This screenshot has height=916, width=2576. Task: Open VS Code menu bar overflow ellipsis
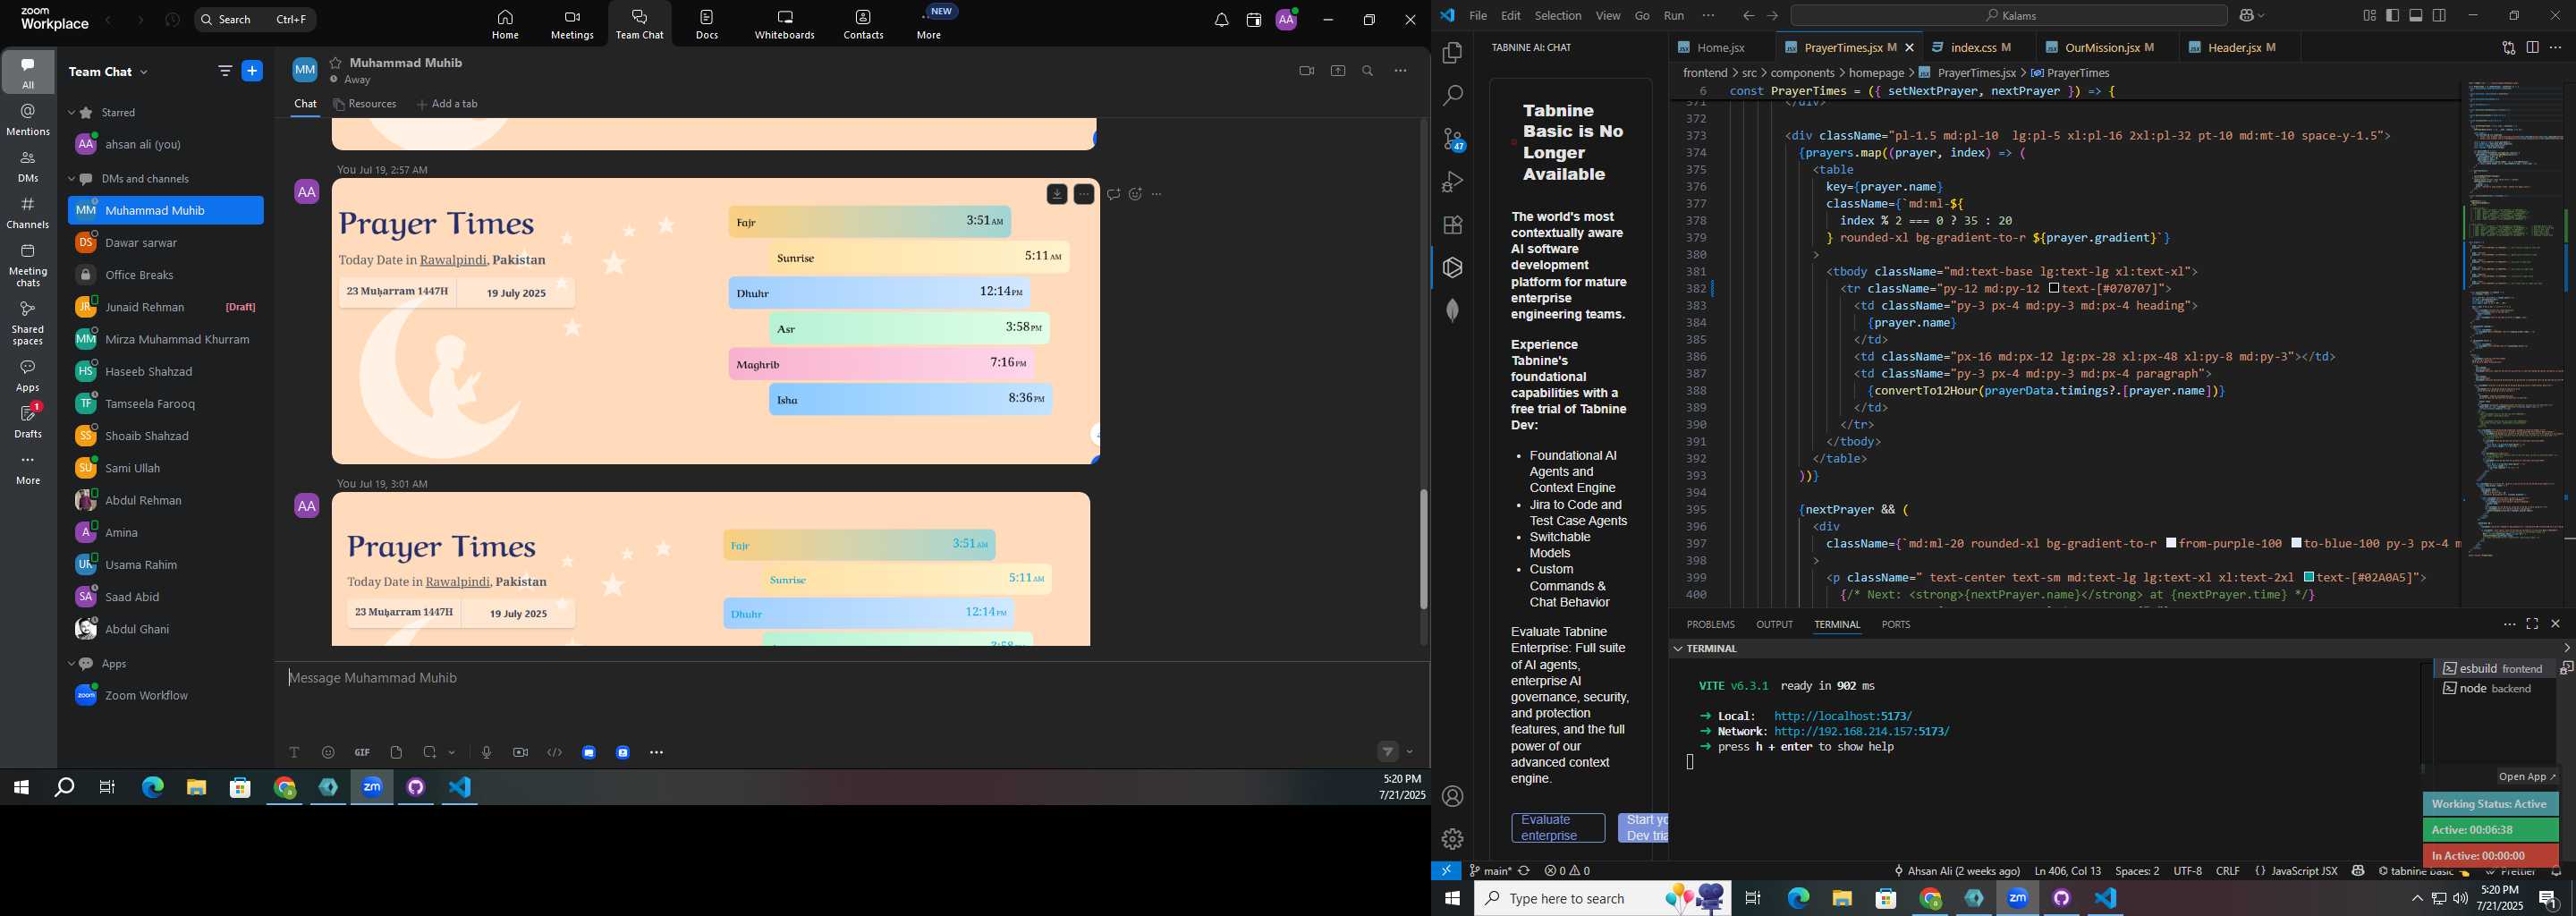1708,15
